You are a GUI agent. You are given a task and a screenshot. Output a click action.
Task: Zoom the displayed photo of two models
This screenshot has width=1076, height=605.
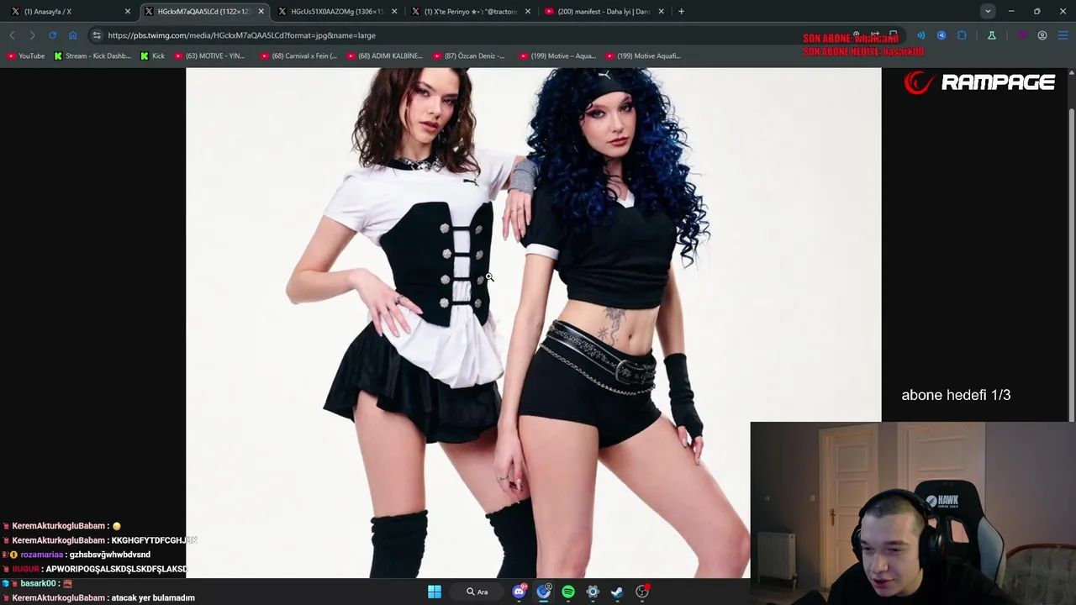[533, 323]
